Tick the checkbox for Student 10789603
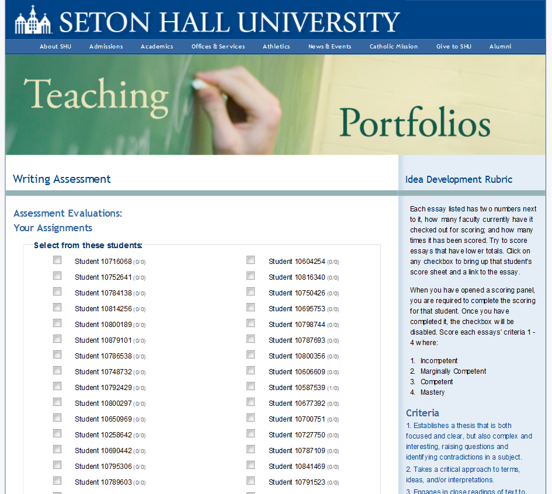The width and height of the screenshot is (552, 494). coord(57,481)
